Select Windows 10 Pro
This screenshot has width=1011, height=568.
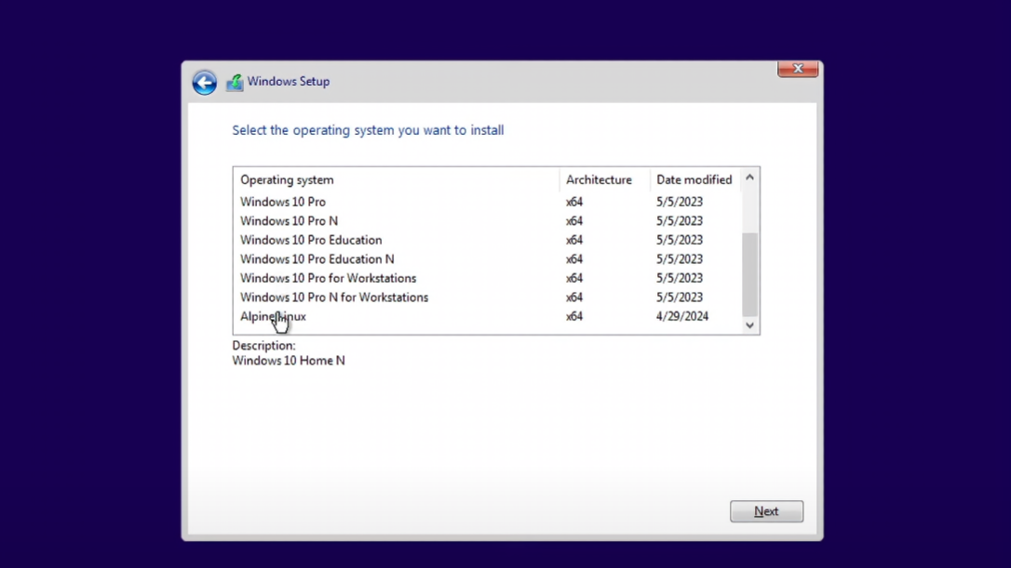(x=283, y=202)
